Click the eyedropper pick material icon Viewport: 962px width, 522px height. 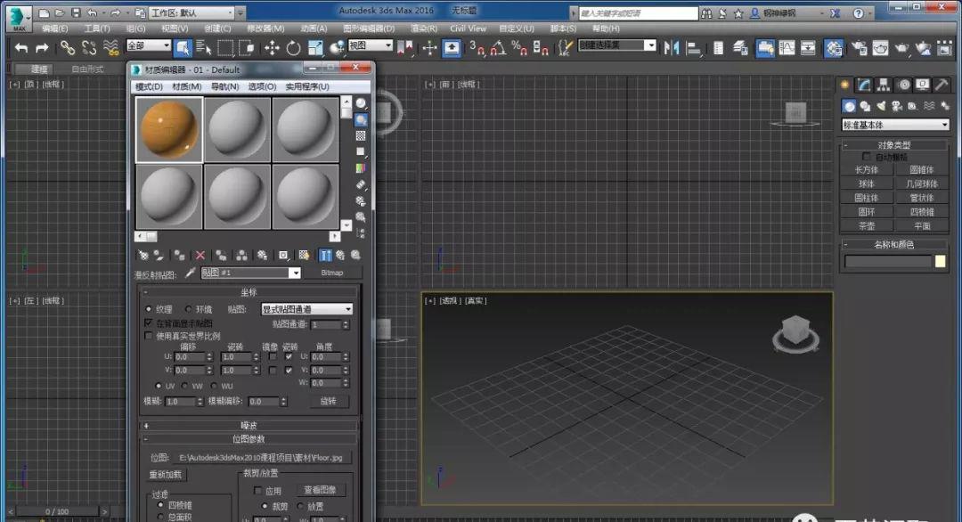pos(191,273)
